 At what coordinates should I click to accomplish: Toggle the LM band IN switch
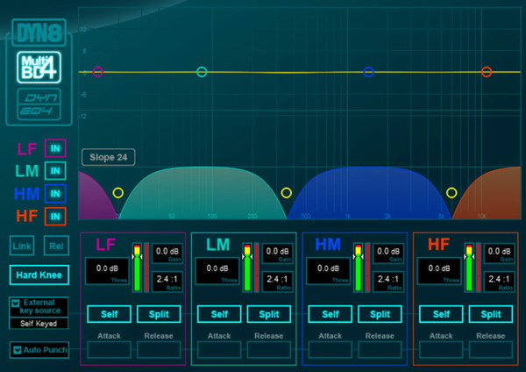pyautogui.click(x=55, y=170)
